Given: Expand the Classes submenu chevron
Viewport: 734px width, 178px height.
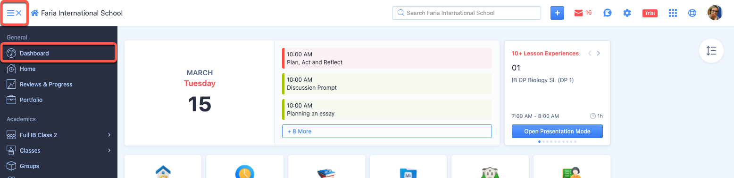Looking at the screenshot, I should 109,150.
